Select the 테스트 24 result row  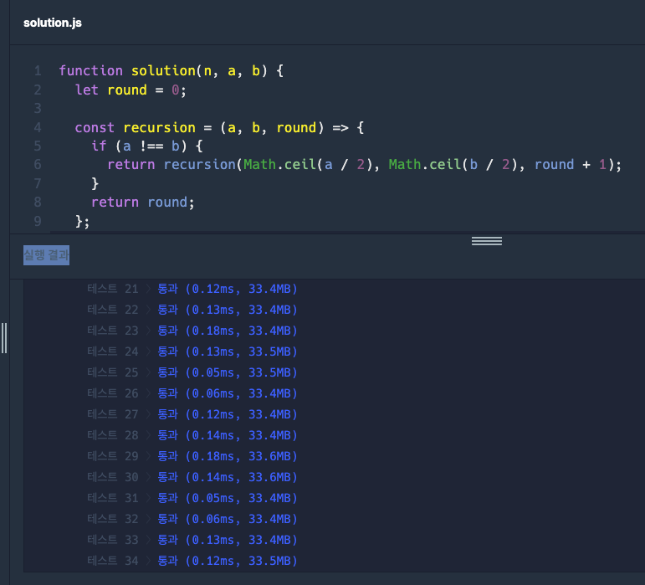[192, 352]
